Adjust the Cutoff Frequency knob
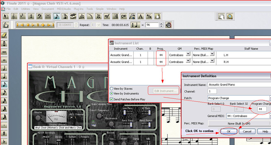The image size is (271, 145). click(x=99, y=116)
